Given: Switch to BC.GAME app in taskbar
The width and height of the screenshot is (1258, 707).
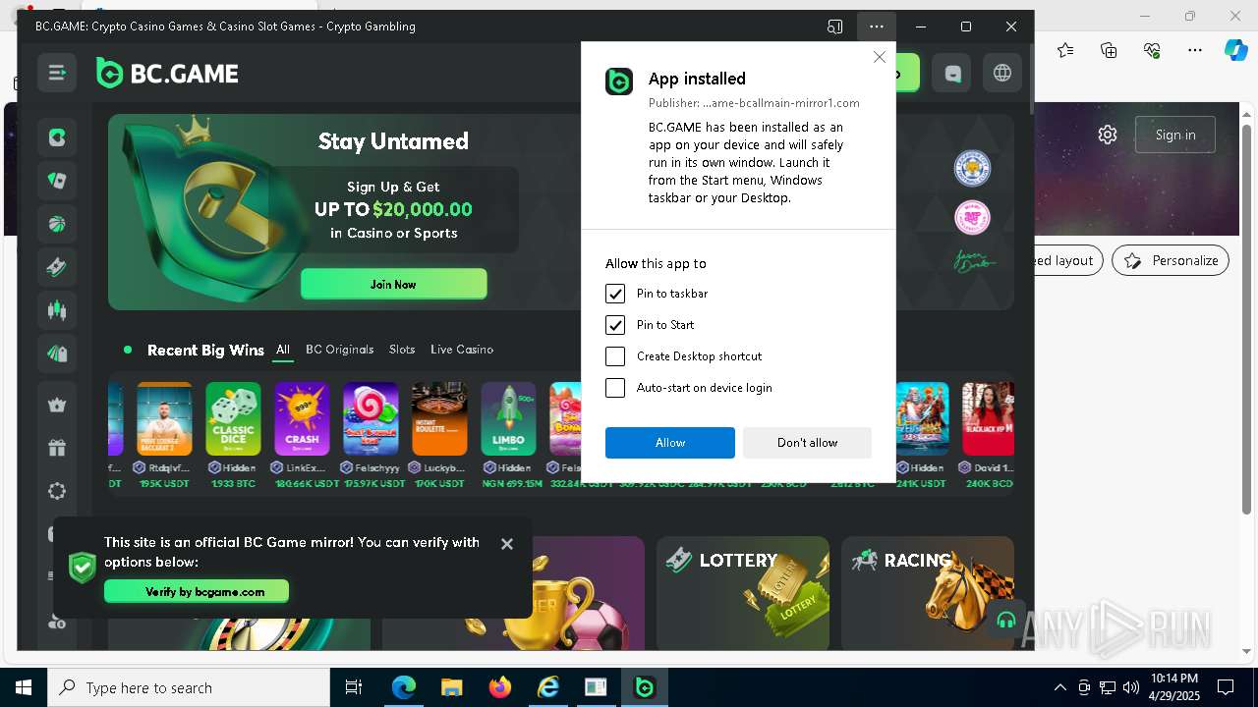Looking at the screenshot, I should point(645,687).
